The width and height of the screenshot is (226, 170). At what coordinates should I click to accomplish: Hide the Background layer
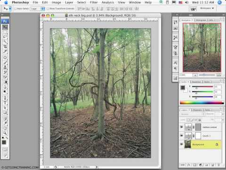pyautogui.click(x=182, y=144)
